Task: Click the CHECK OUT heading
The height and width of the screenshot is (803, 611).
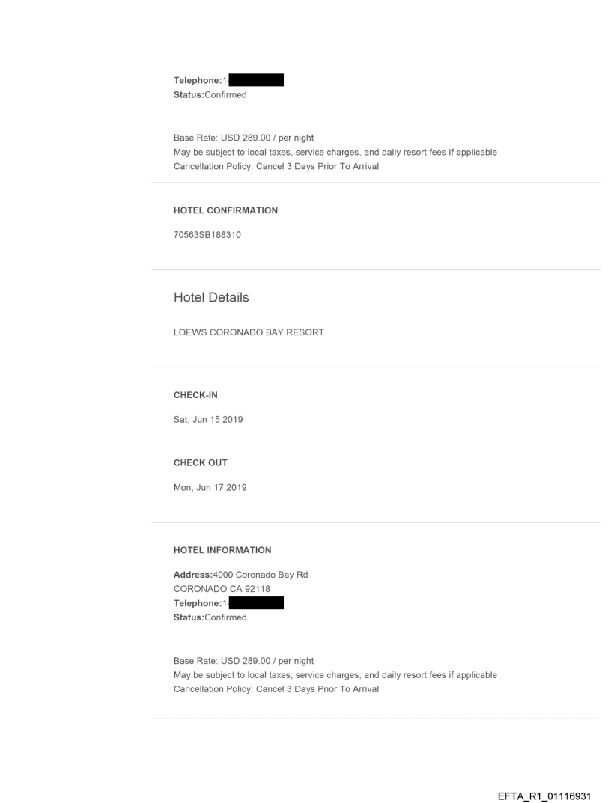Action: coord(201,462)
